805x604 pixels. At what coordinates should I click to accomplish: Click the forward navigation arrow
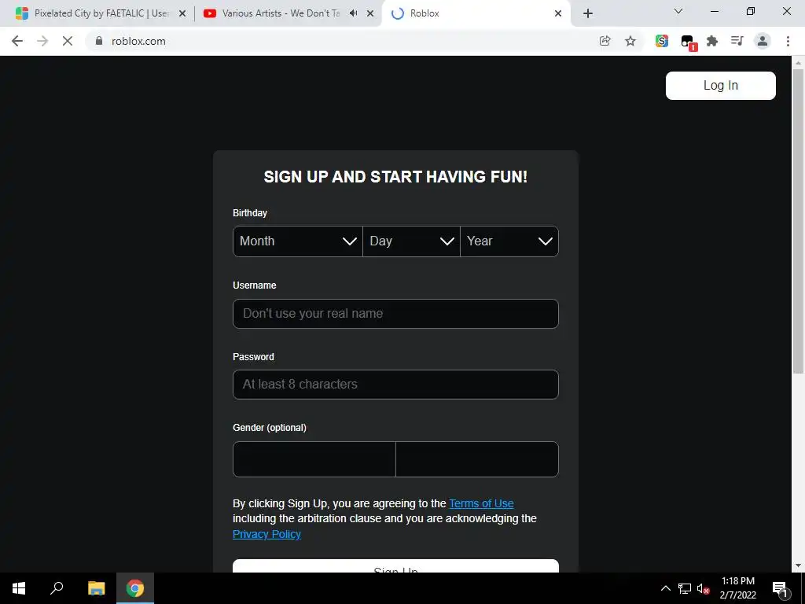pyautogui.click(x=42, y=41)
